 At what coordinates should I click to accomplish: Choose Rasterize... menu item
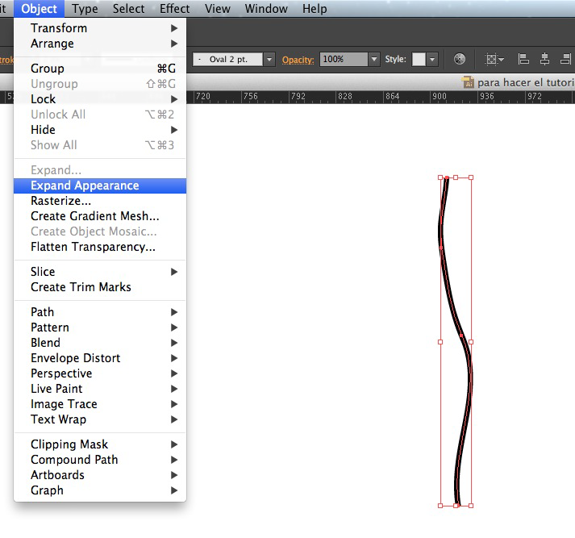(x=100, y=201)
